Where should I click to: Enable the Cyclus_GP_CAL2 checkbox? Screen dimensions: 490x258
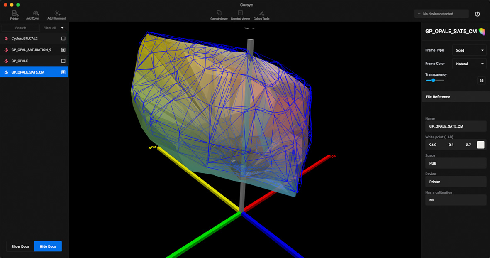coord(63,38)
